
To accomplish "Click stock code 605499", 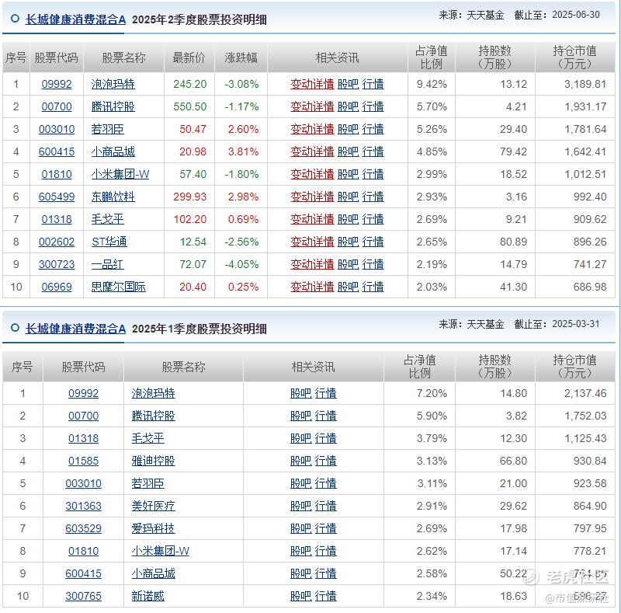I will [57, 197].
